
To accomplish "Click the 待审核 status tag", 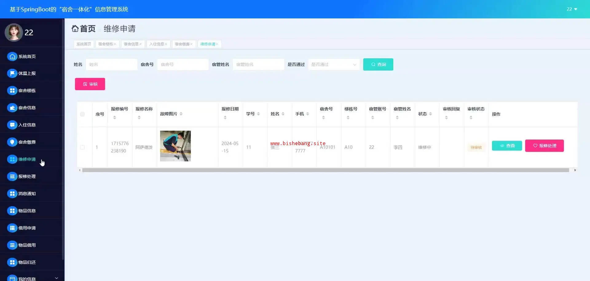I will pos(476,148).
